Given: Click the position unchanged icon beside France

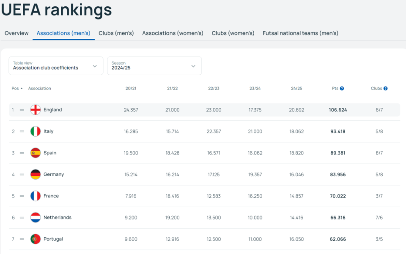Looking at the screenshot, I should 22,196.
